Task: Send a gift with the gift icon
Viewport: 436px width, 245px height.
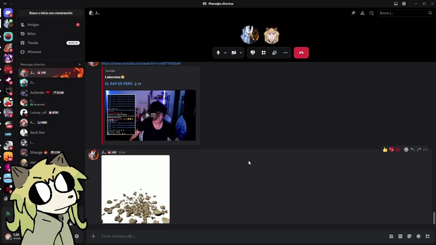Action: [x=391, y=236]
